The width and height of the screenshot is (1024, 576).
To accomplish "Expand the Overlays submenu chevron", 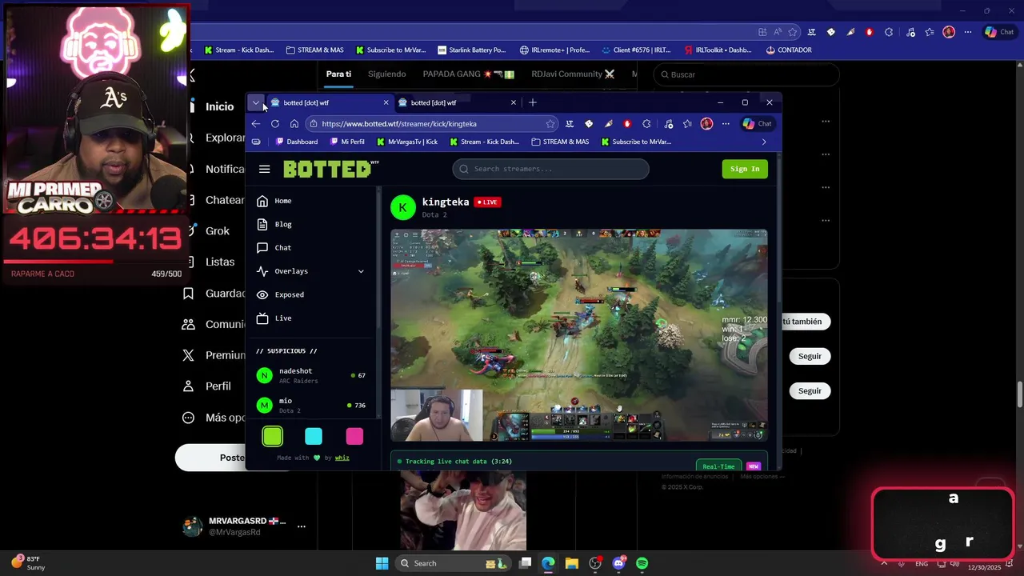I will tap(361, 271).
